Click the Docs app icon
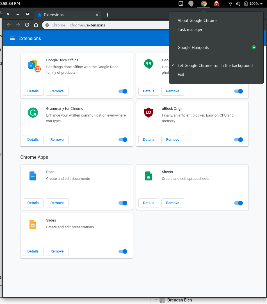267x304 pixels. (33, 176)
